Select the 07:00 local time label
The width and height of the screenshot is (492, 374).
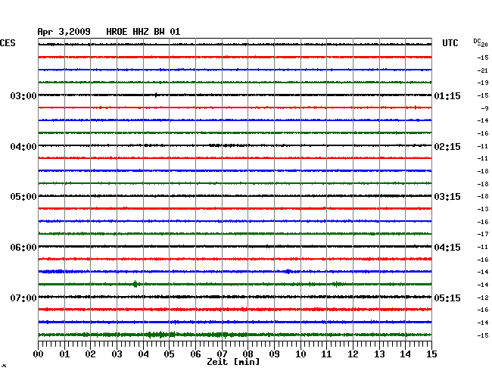click(x=23, y=298)
